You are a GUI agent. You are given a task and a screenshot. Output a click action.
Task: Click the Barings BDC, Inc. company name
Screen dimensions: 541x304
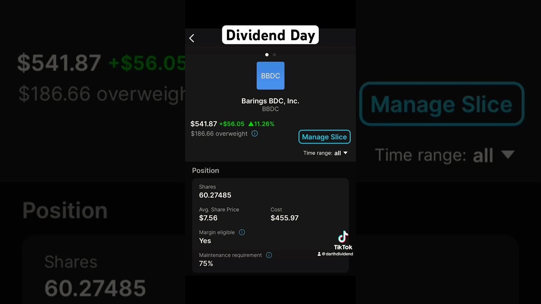coord(270,101)
